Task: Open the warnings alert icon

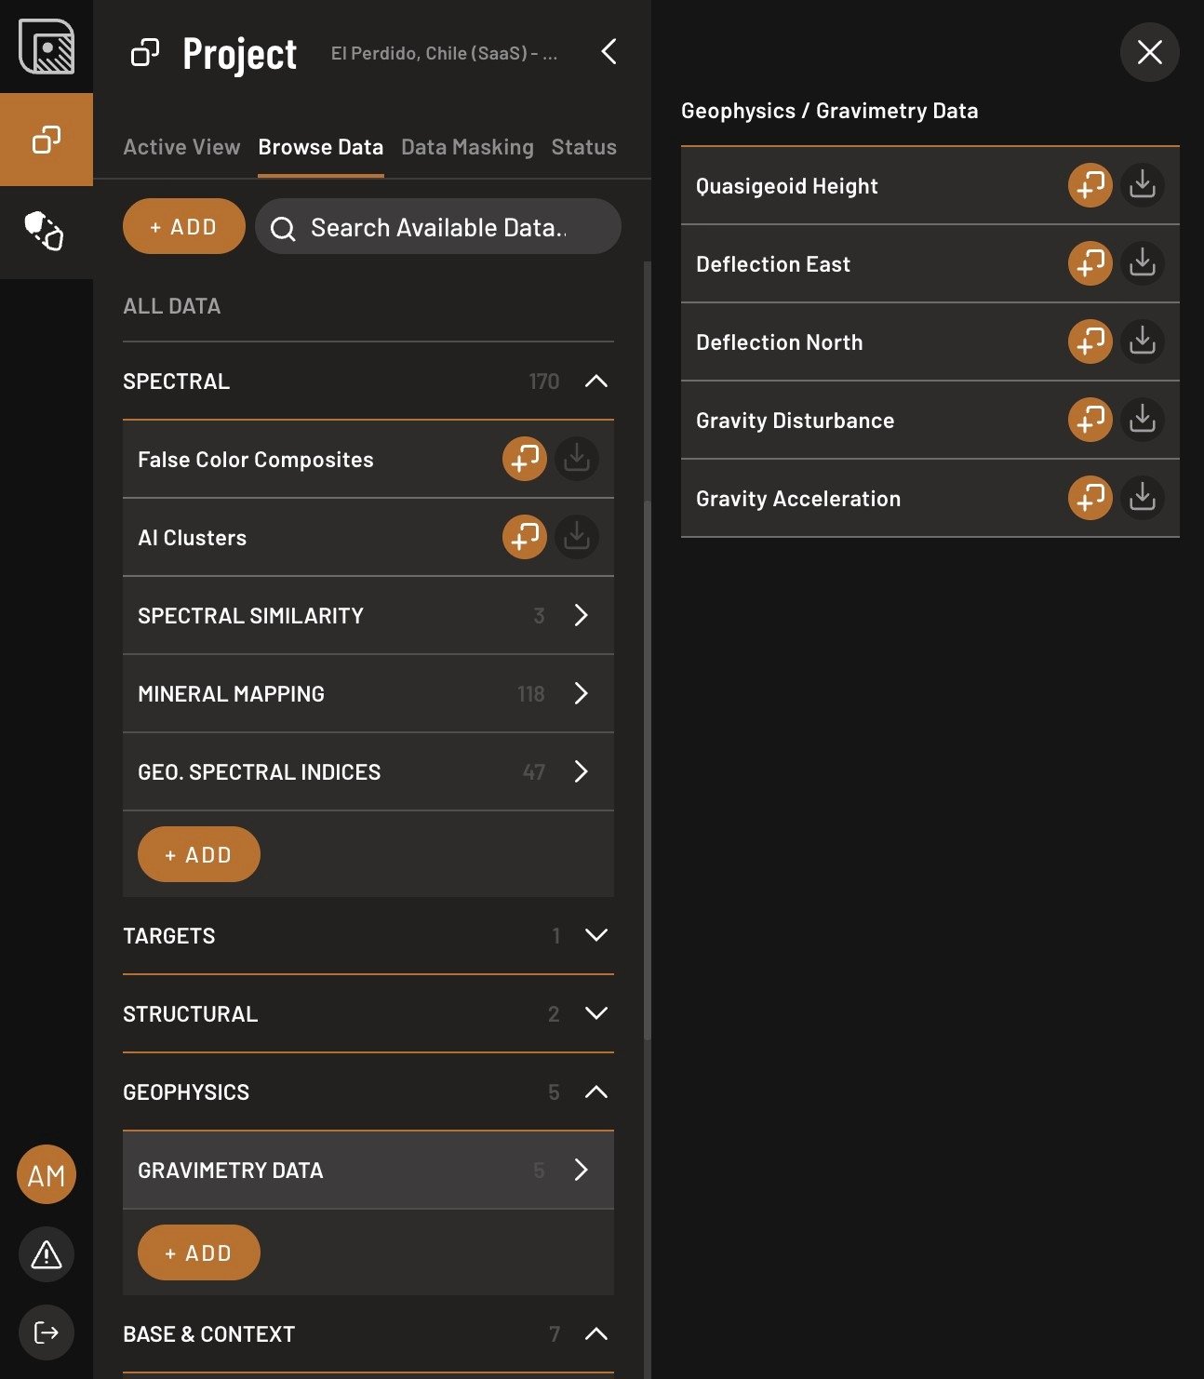Action: click(47, 1254)
